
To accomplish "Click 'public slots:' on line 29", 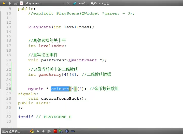I will (x=34, y=103).
